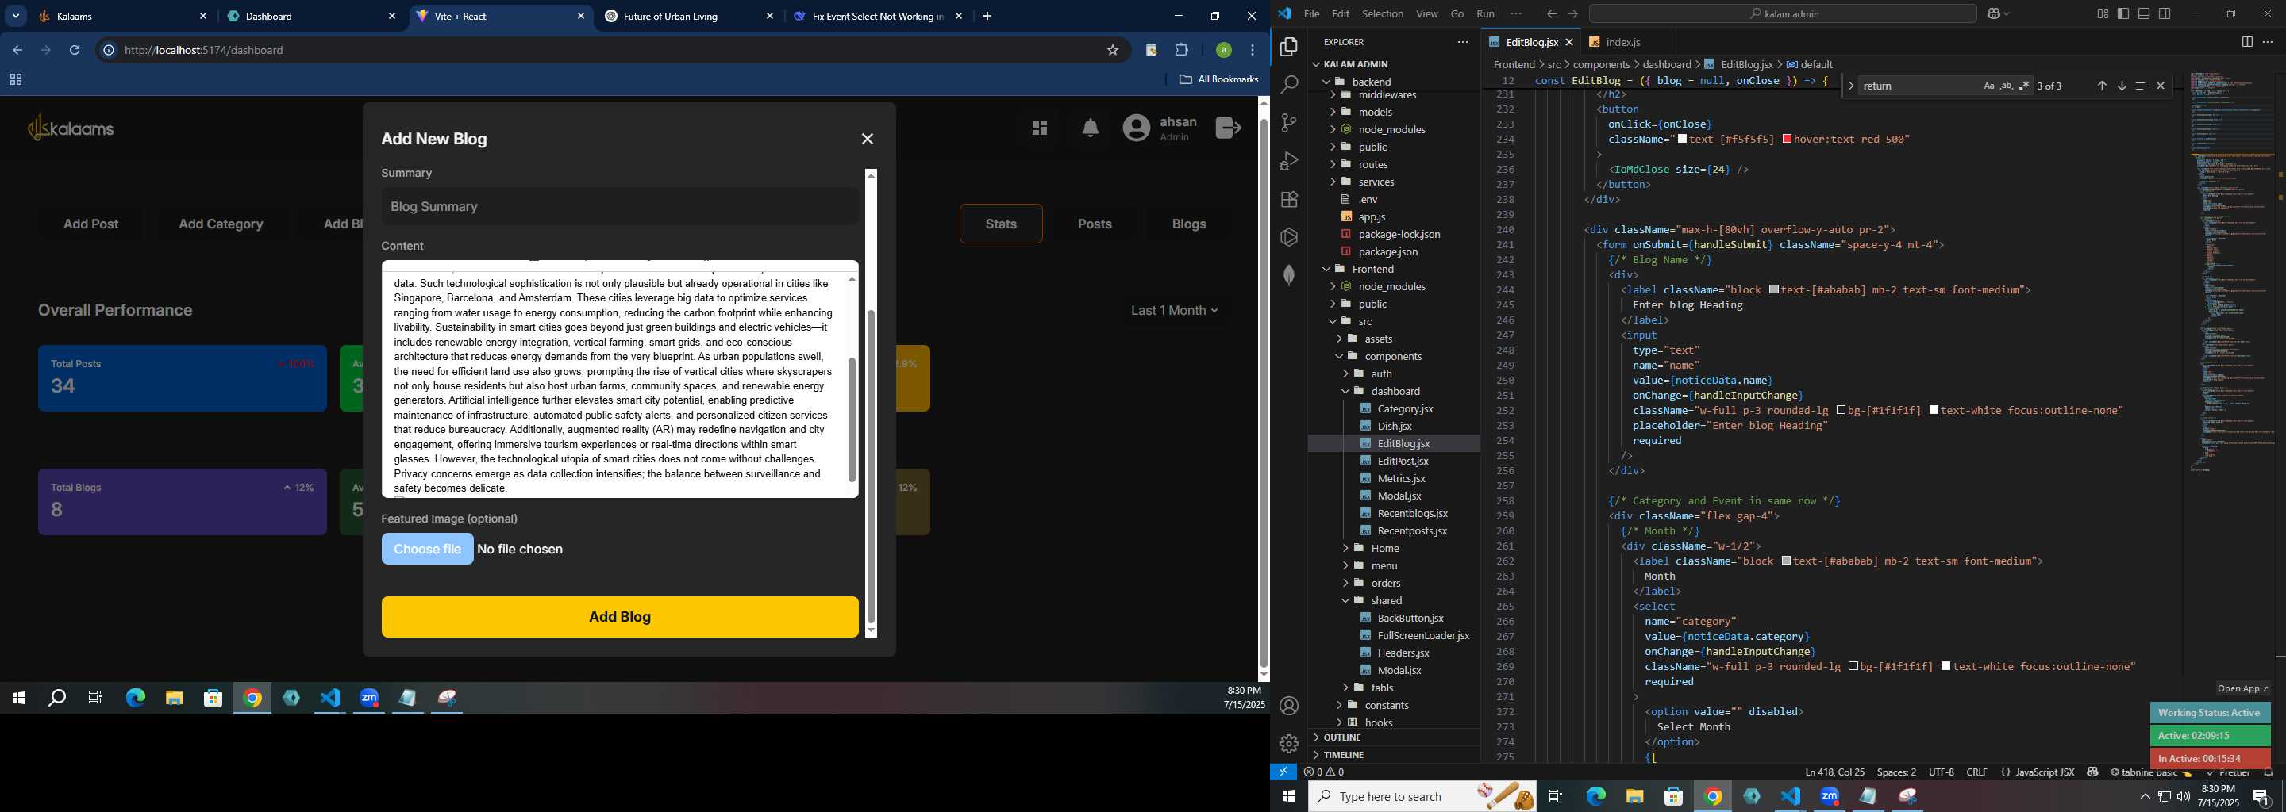Screen dimensions: 2286x812
Task: Go to previous match in find widget
Action: (2101, 86)
